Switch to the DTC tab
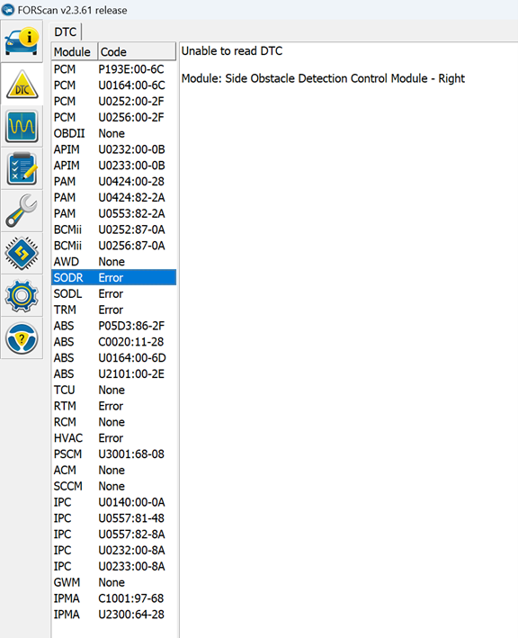The width and height of the screenshot is (518, 638). pos(65,31)
